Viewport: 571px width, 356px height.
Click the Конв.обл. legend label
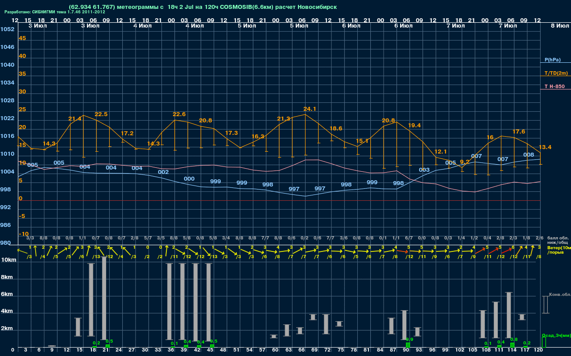click(560, 295)
